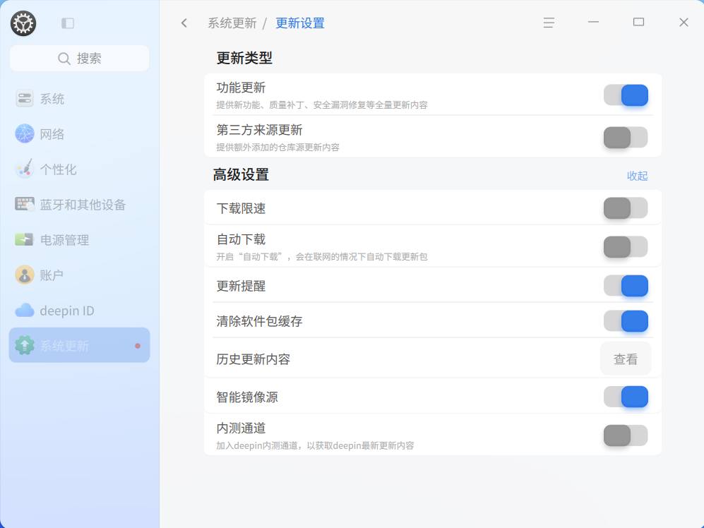The height and width of the screenshot is (528, 704).
Task: Click the red update notification dot
Action: pyautogui.click(x=138, y=346)
